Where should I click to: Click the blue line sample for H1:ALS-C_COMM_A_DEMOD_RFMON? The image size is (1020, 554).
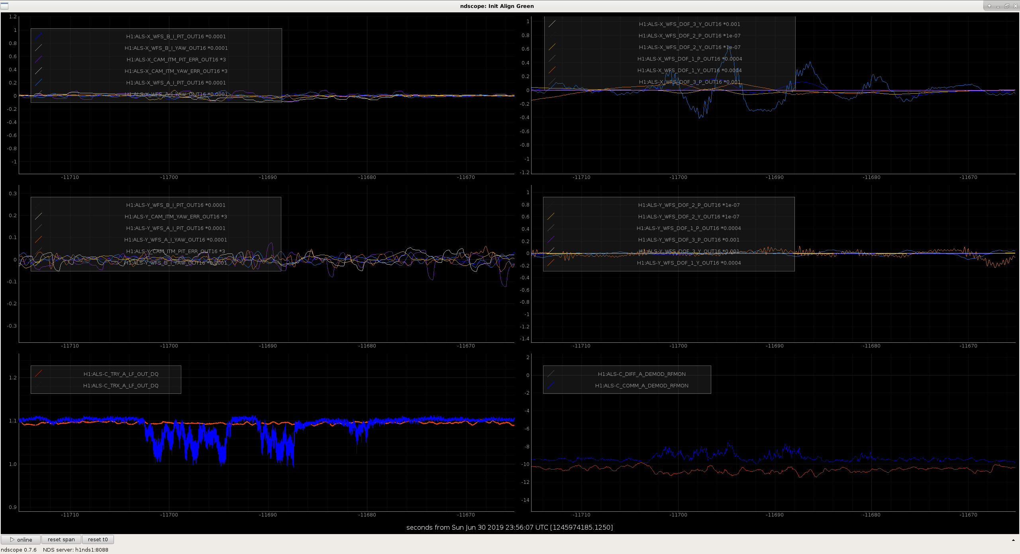(x=551, y=386)
